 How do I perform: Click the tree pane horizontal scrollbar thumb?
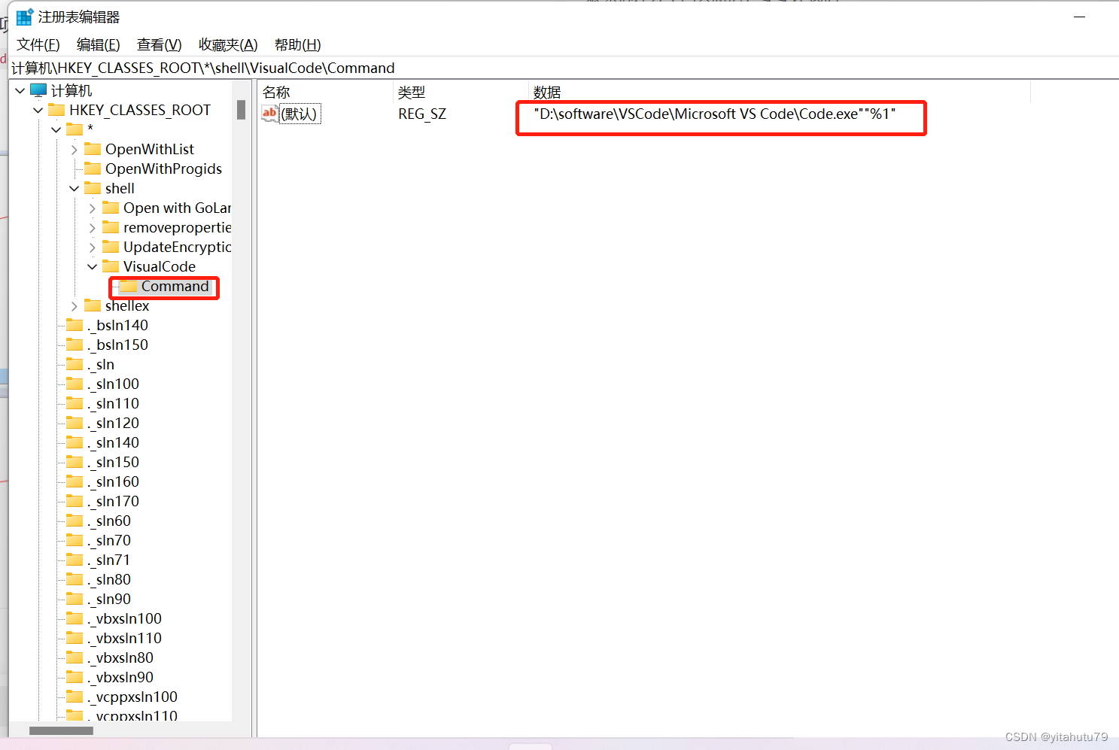click(x=61, y=730)
